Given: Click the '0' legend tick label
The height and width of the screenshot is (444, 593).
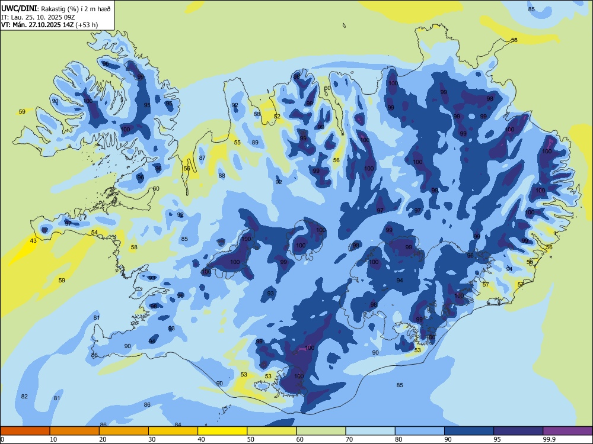Looking at the screenshot, I should (2, 439).
